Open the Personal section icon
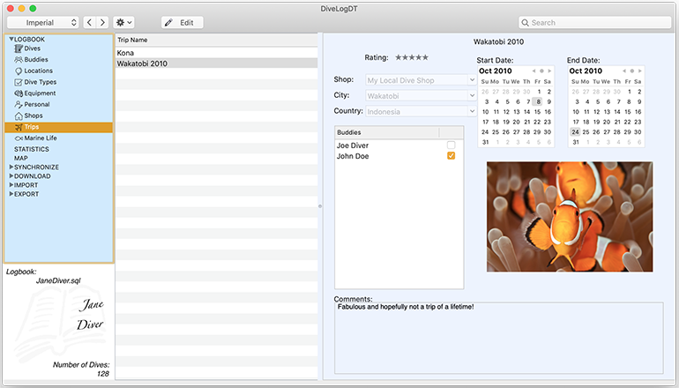679x388 pixels. [x=19, y=104]
